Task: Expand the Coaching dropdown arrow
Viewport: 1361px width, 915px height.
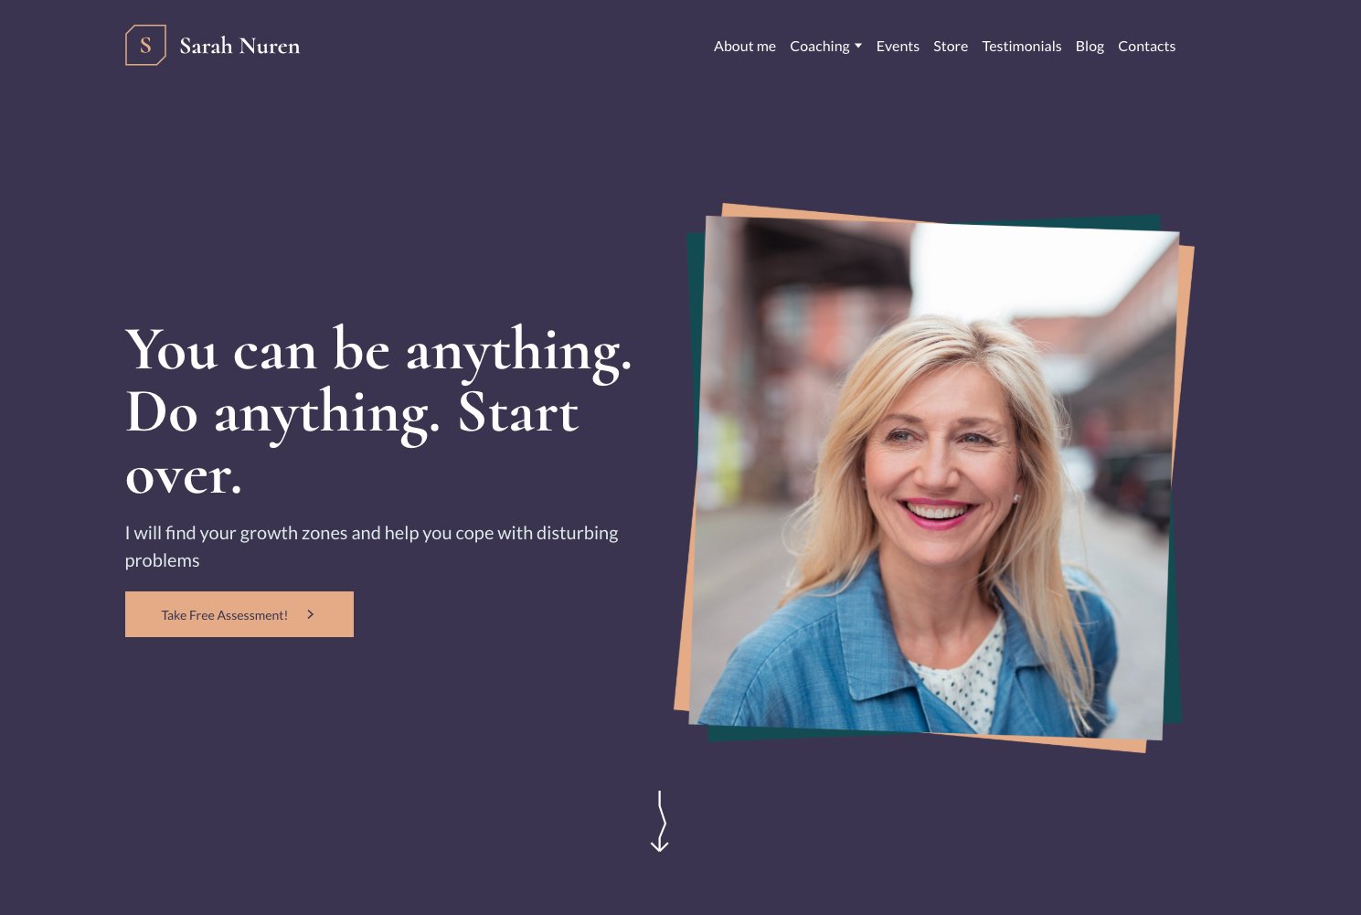Action: coord(858,46)
